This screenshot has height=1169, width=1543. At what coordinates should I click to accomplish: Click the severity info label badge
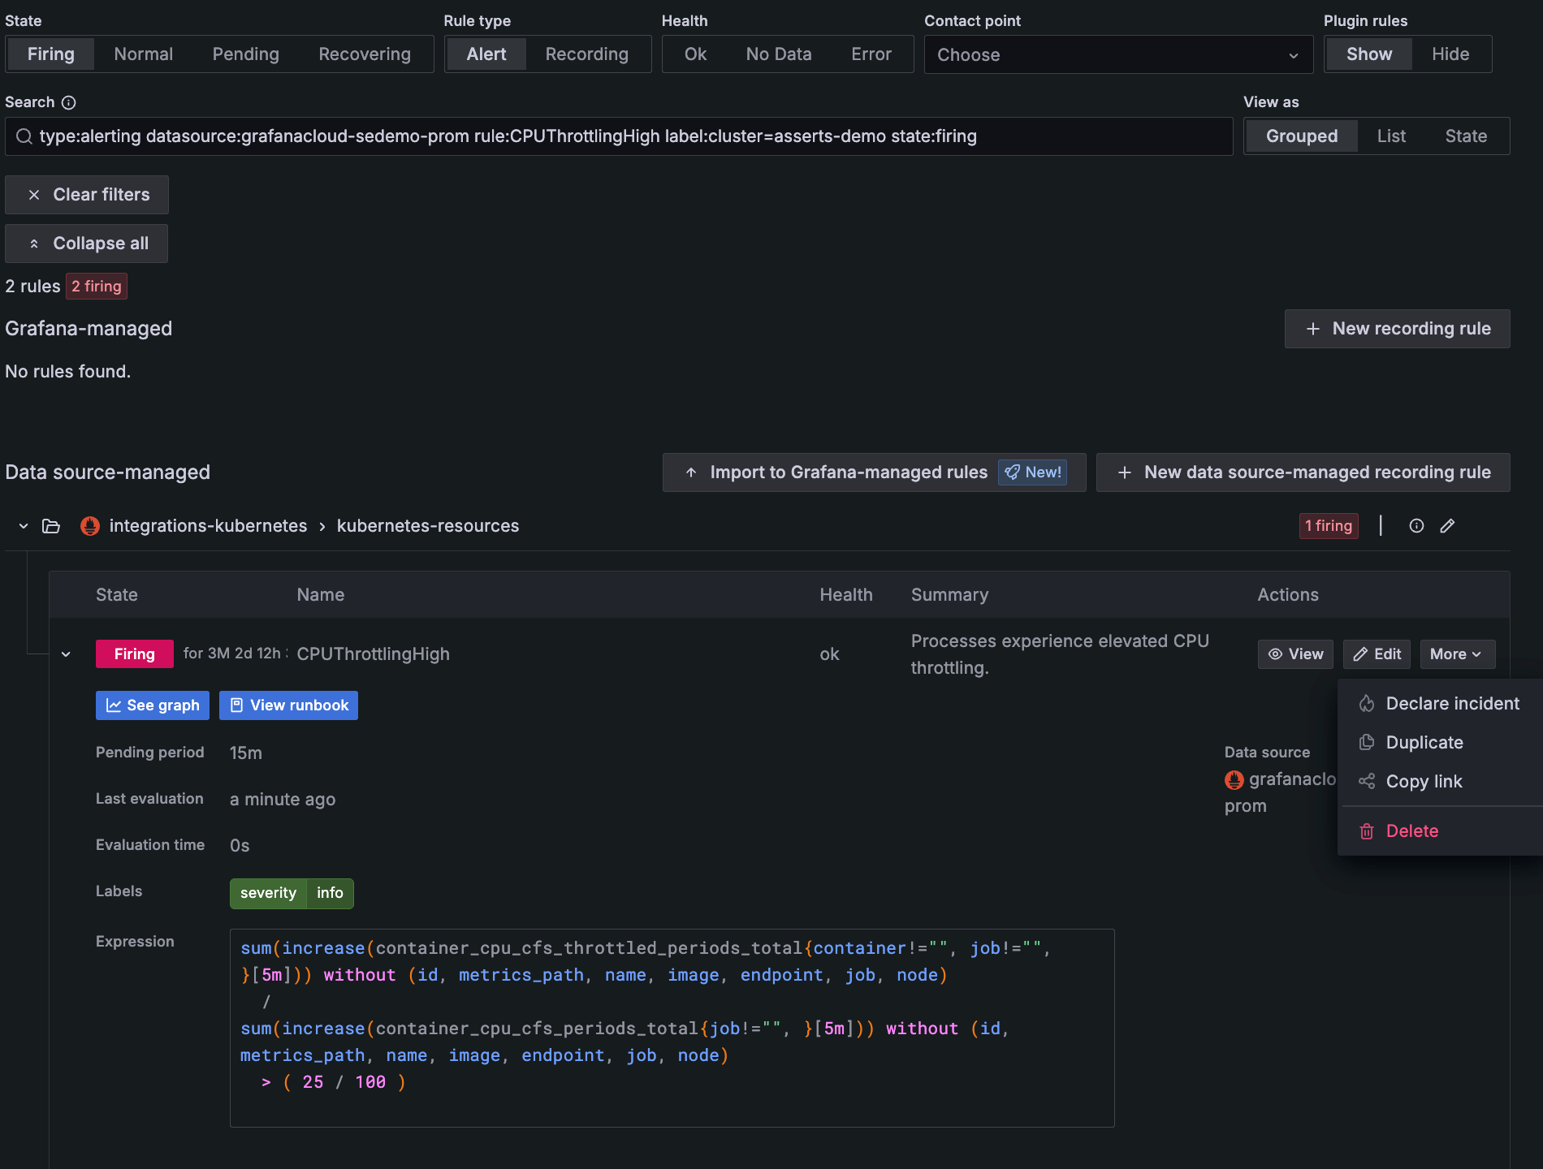(x=292, y=893)
